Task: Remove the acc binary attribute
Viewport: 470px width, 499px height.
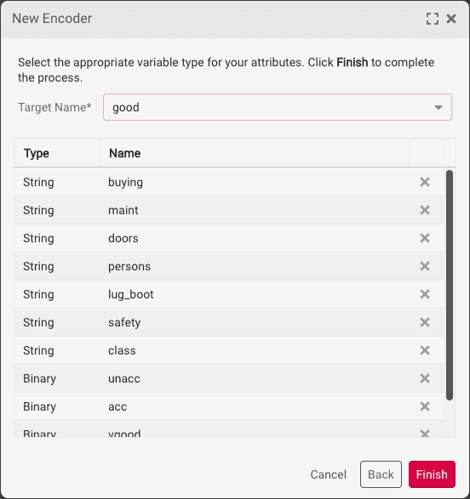Action: click(x=424, y=406)
